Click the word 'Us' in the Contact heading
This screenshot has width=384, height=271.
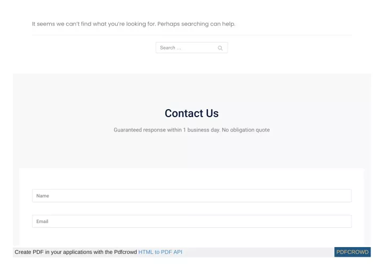point(212,113)
